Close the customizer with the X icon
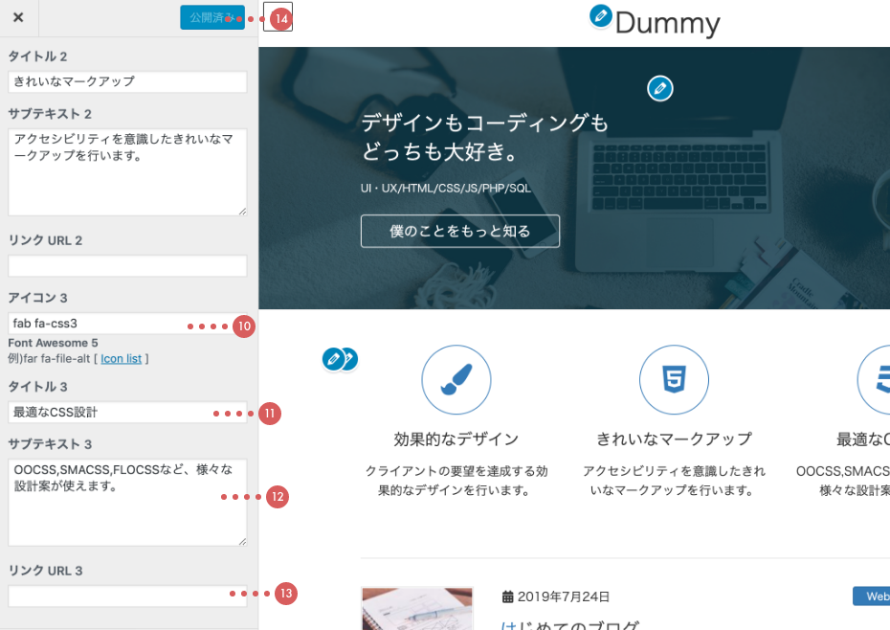Viewport: 890px width, 630px height. click(x=18, y=17)
